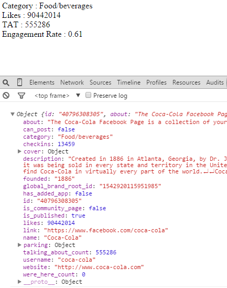Viewport: 227px width, 288px height.
Task: Expand the cover Object property
Action: click(x=19, y=151)
